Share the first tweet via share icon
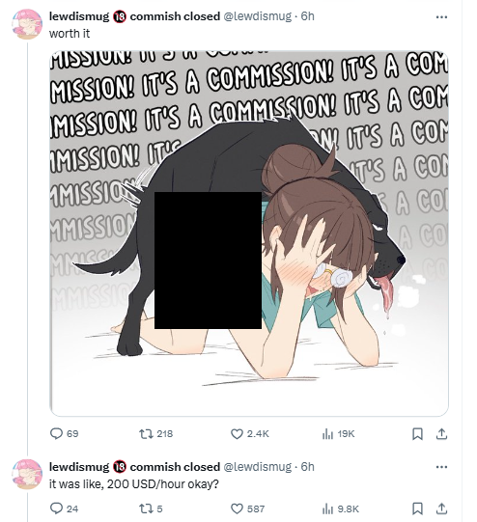This screenshot has height=522, width=477. click(x=441, y=434)
